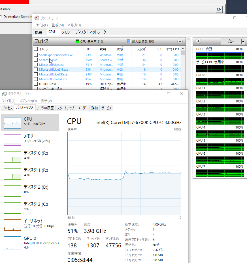This screenshot has width=247, height=263.
Task: Select the MicrosoftEdgeSH.exe process row
Action: (x=107, y=70)
